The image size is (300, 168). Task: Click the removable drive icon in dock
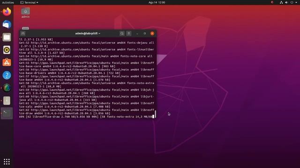pyautogui.click(x=7, y=101)
